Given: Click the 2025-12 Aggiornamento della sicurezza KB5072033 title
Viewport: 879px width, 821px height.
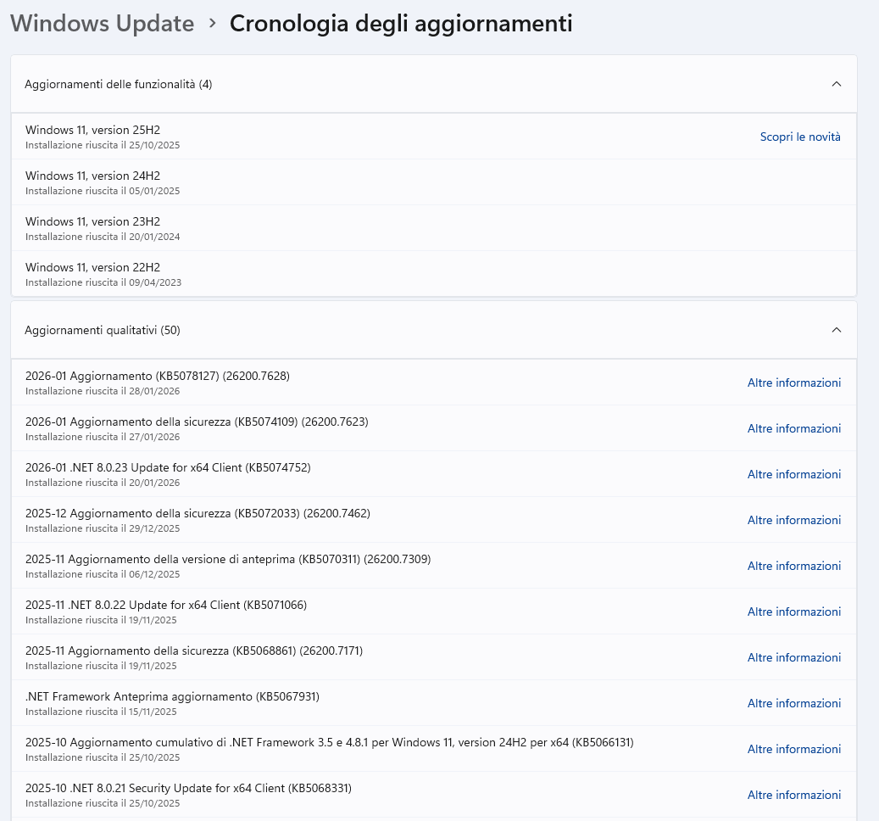Looking at the screenshot, I should click(x=197, y=513).
